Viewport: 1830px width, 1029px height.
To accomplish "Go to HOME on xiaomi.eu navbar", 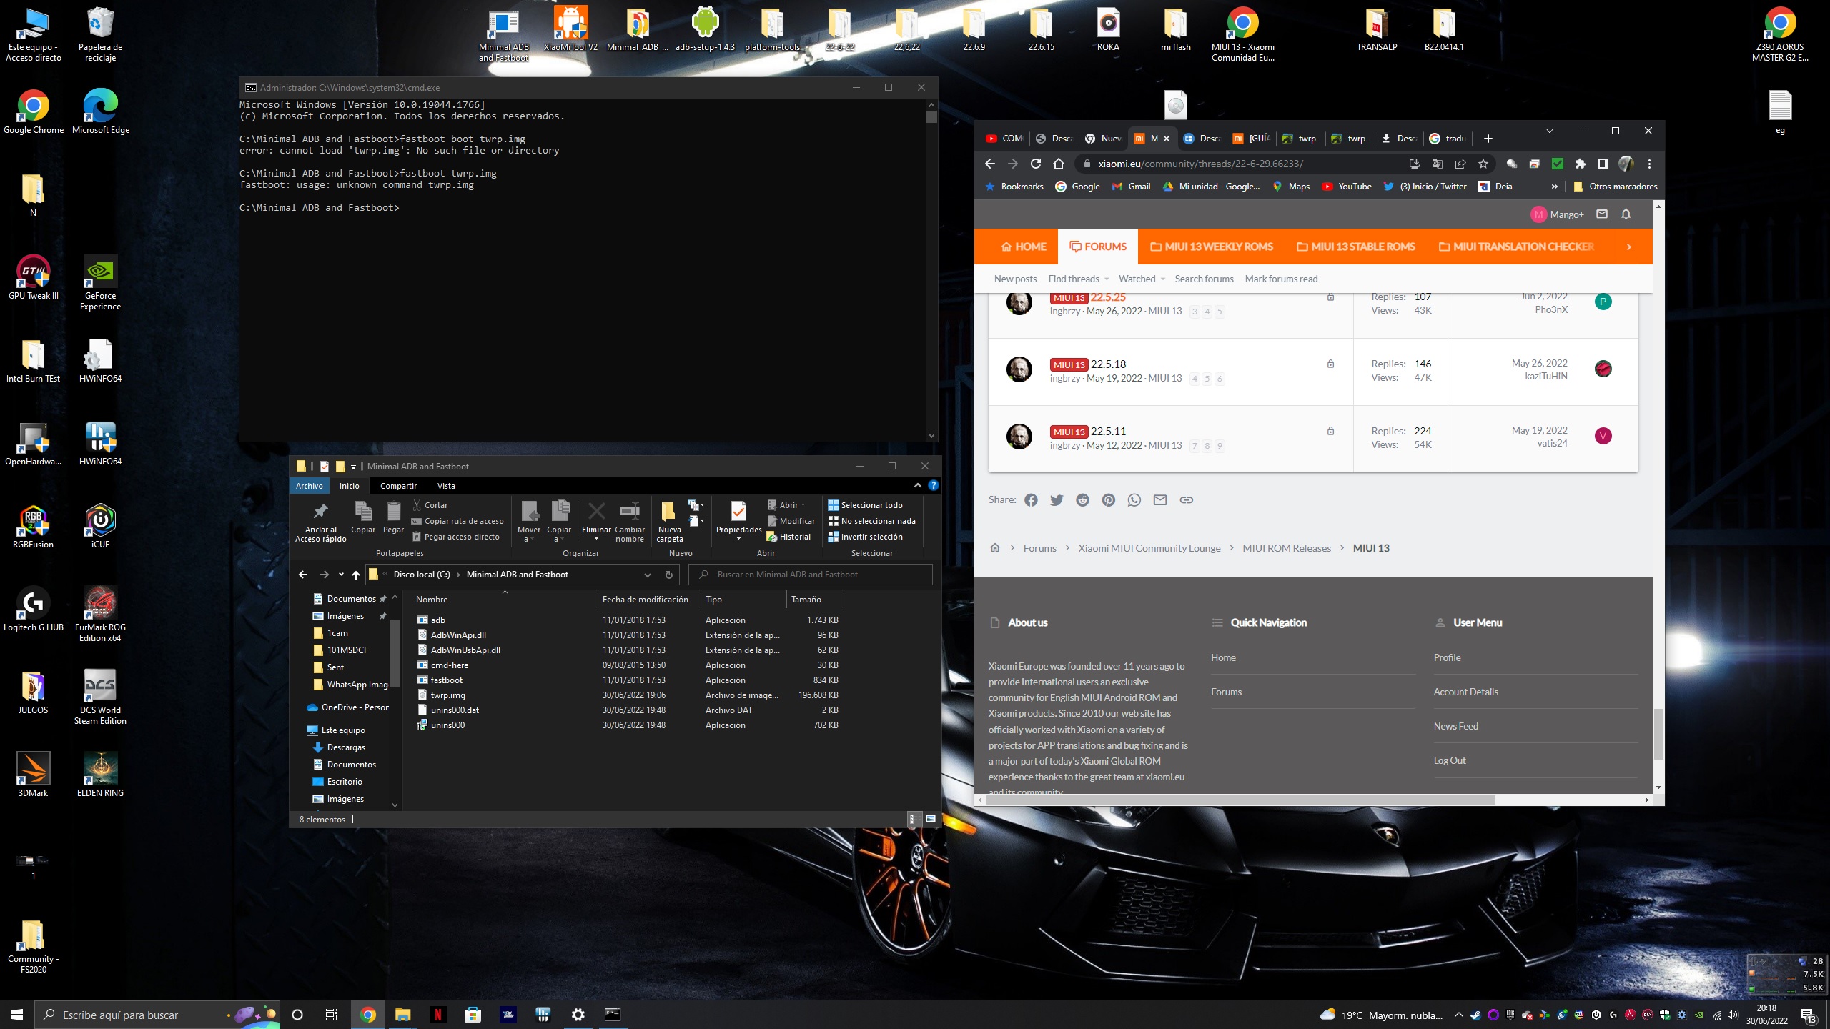I will pyautogui.click(x=1024, y=247).
